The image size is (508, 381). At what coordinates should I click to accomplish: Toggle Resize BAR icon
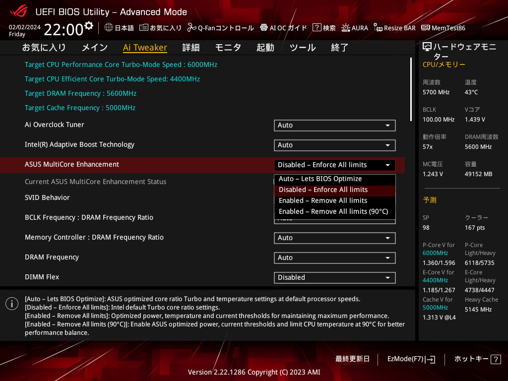[x=378, y=28]
